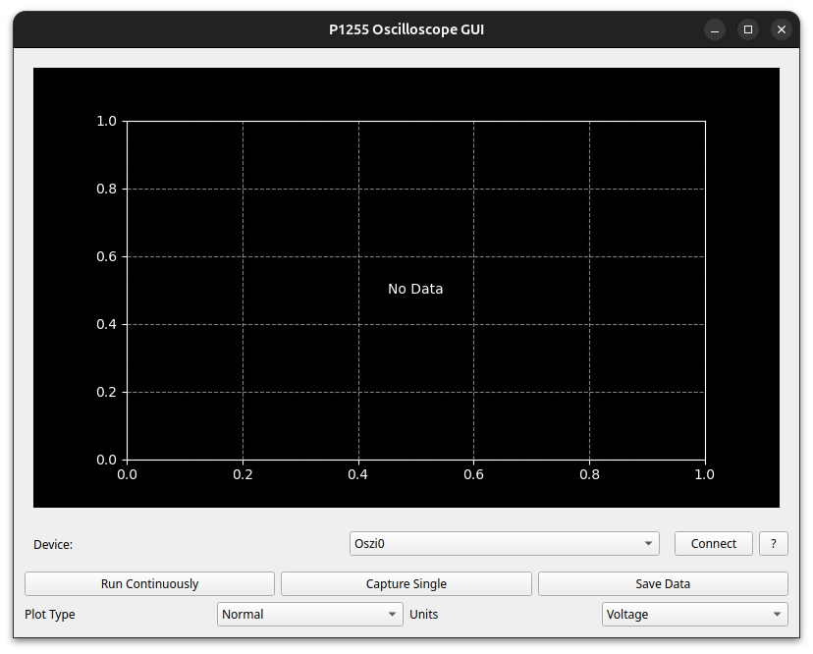Click the 'Plot Type' label
This screenshot has height=654, width=813.
(50, 614)
